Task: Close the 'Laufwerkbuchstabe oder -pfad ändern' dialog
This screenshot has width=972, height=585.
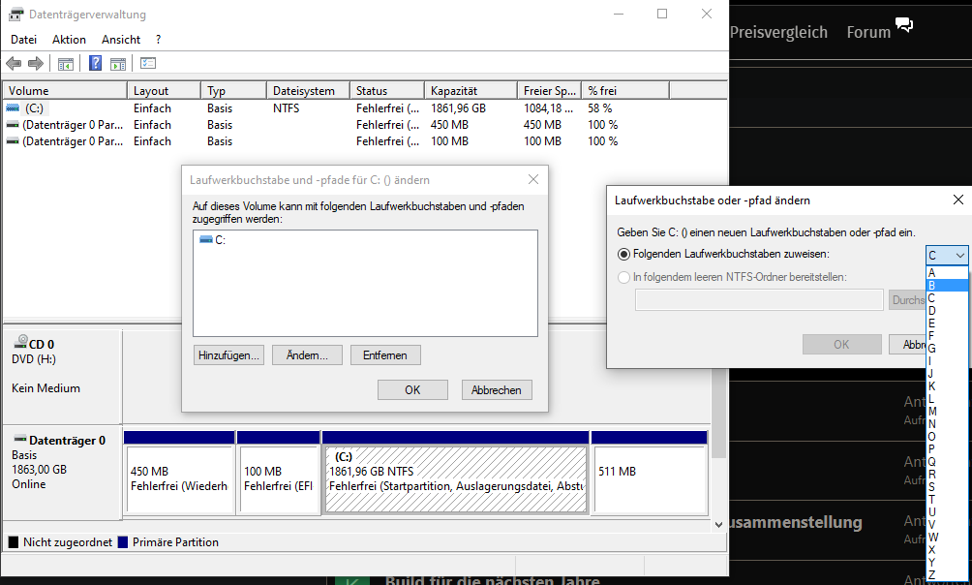Action: tap(957, 200)
